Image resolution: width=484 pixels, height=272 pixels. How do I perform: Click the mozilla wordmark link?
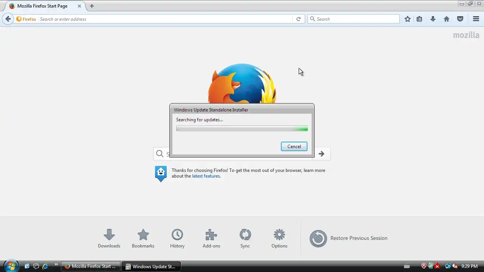[x=466, y=35]
